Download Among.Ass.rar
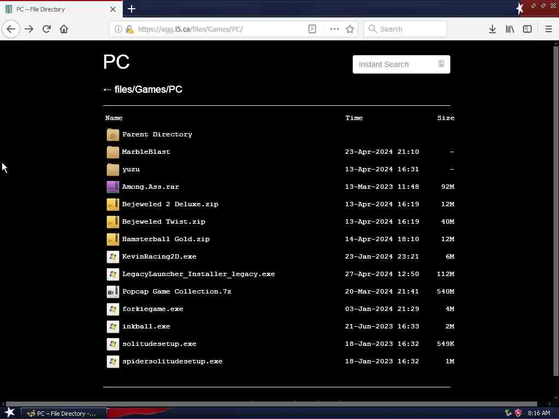 (151, 187)
